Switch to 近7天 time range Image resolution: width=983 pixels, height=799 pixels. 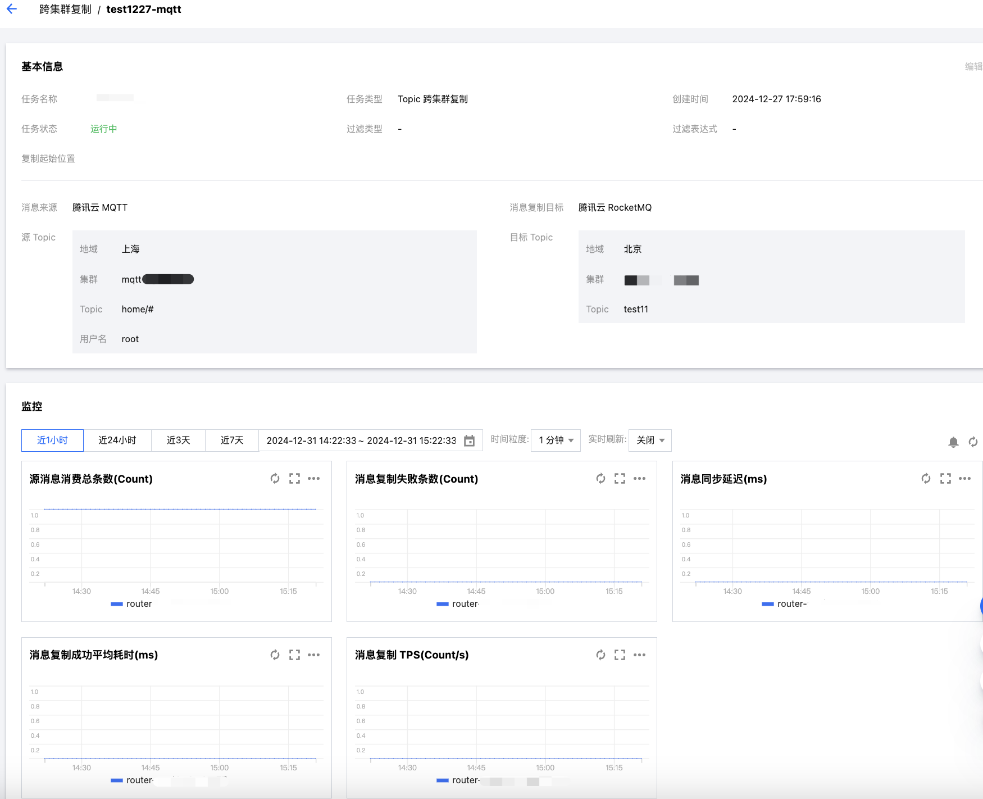(x=232, y=441)
